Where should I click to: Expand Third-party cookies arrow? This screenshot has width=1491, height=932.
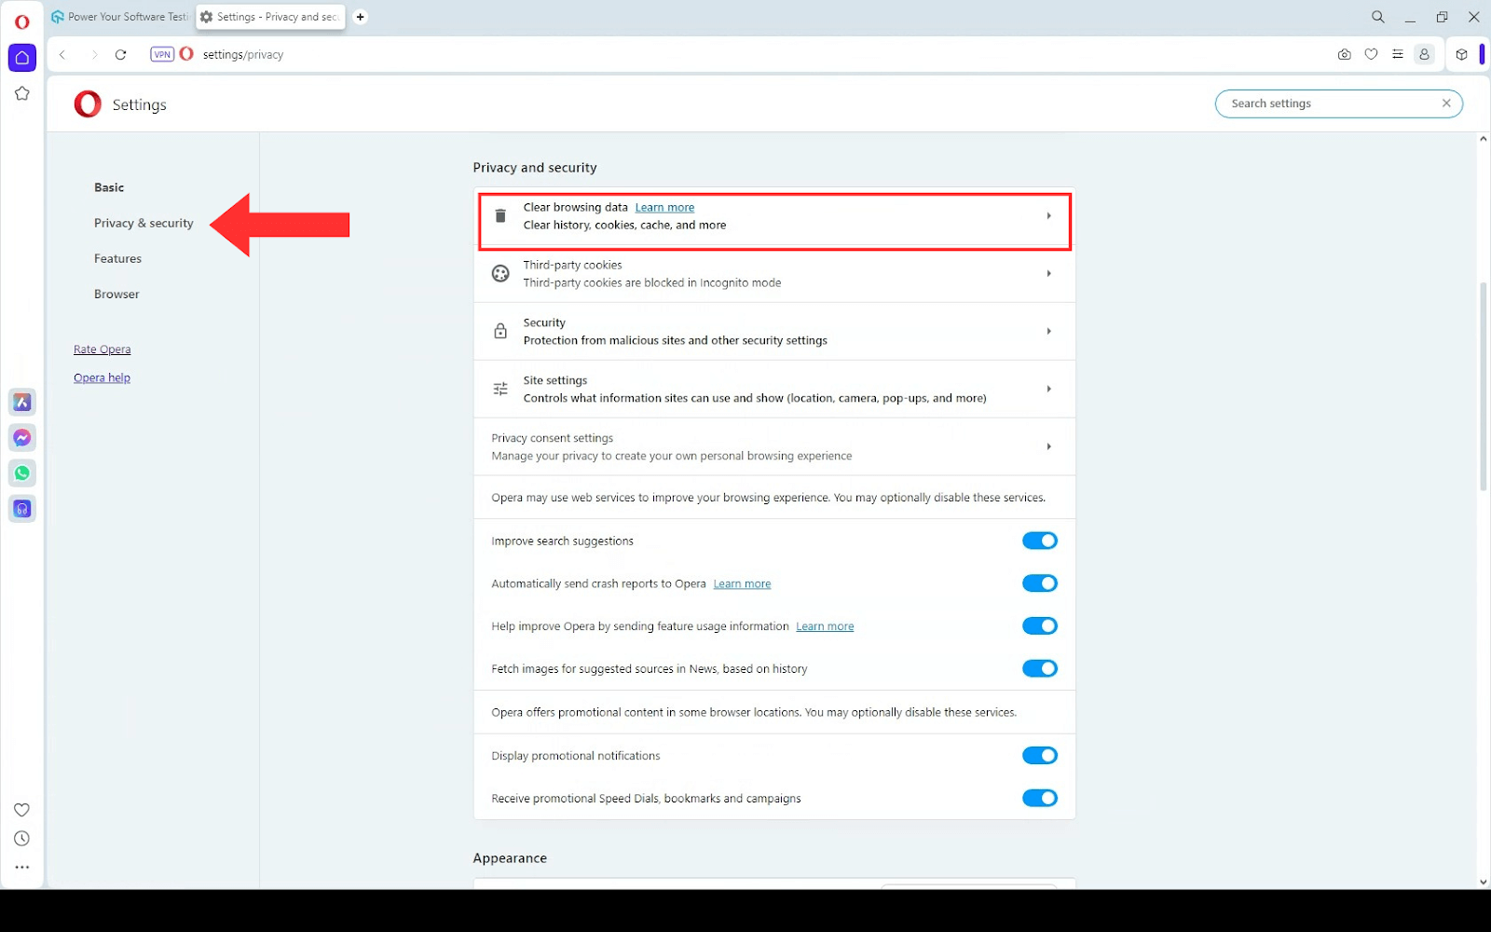pos(1048,274)
